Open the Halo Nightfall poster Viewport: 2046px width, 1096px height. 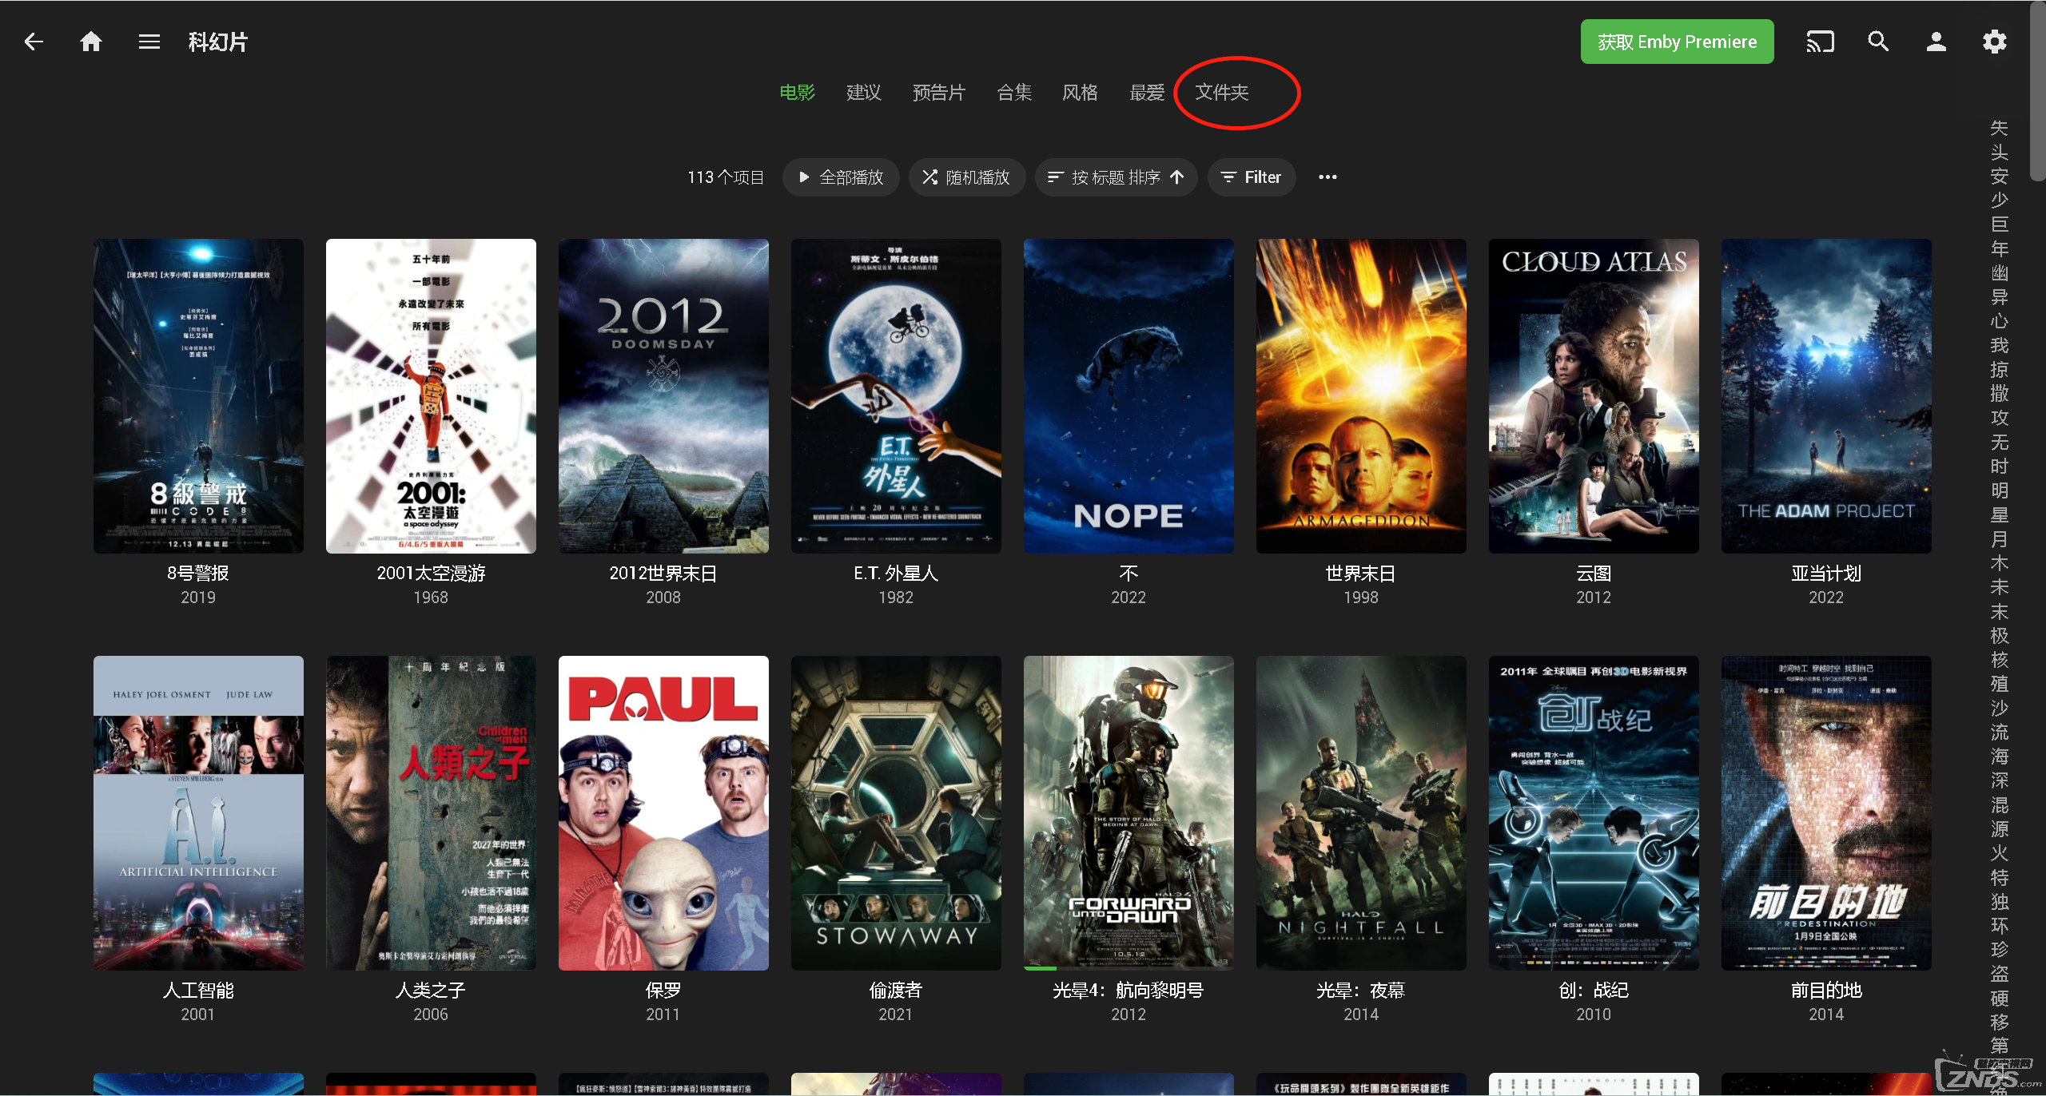[1361, 813]
